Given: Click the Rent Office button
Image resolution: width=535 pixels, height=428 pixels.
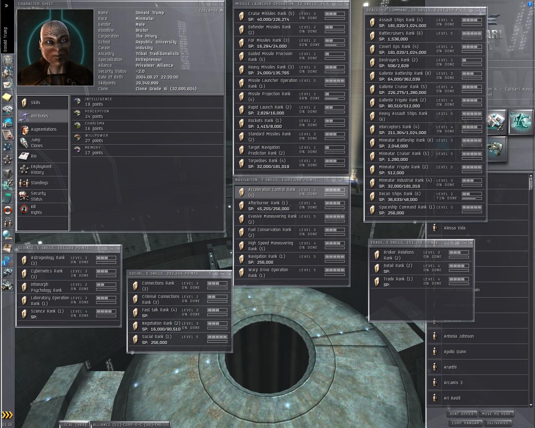Looking at the screenshot, I should 461,414.
